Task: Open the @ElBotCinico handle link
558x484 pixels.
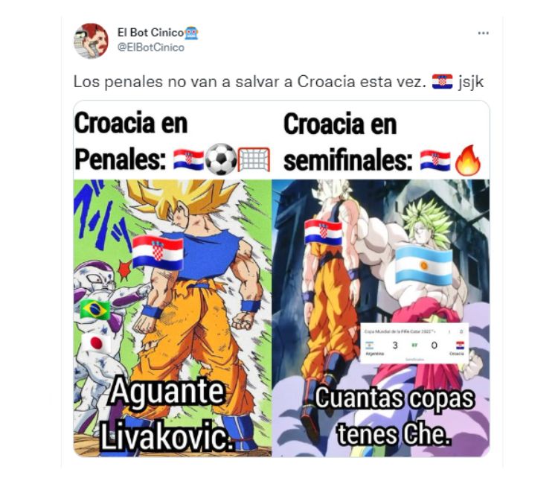Action: (151, 48)
